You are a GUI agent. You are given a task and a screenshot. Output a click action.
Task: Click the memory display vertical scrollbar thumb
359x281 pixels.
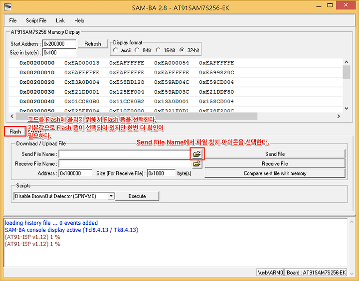(347, 72)
